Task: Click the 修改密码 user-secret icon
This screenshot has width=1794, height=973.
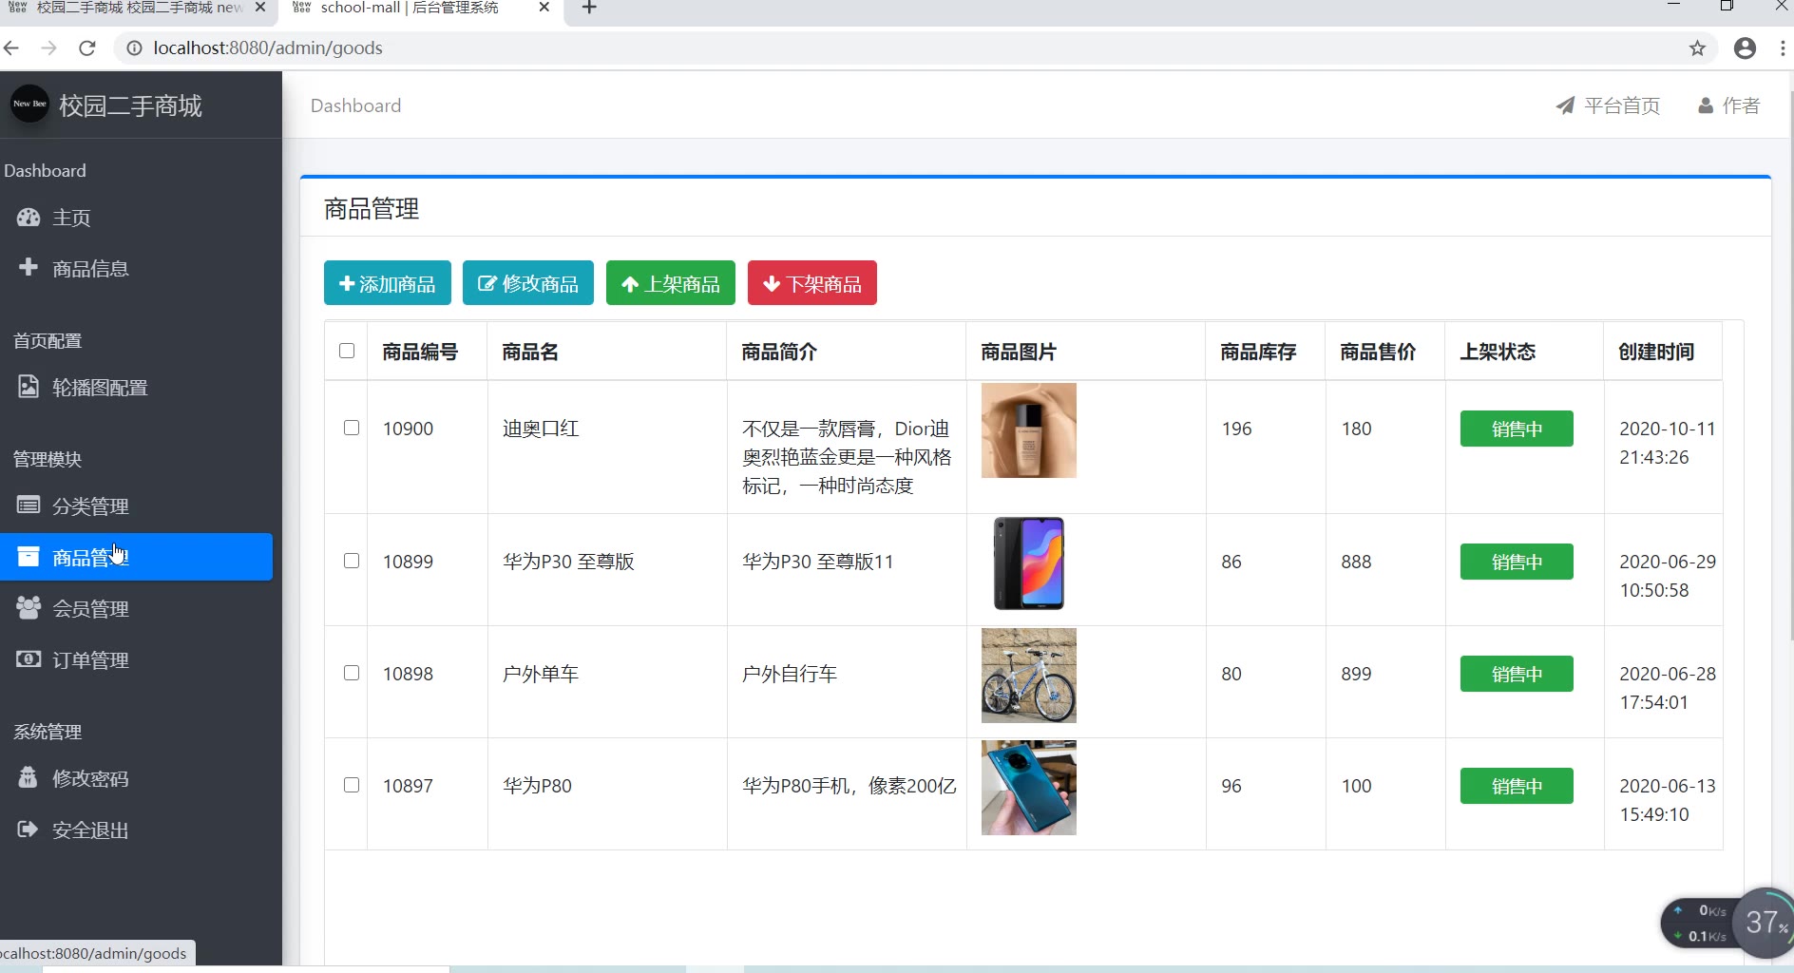Action: (x=29, y=777)
